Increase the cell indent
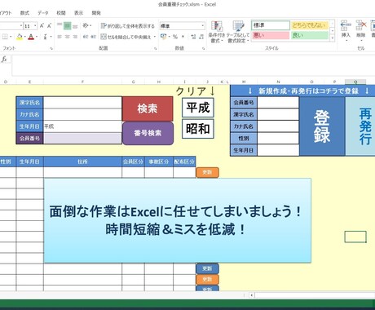375x310 pixels. coord(93,37)
